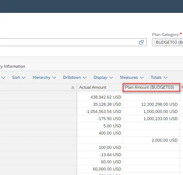Open the Display dropdown menu
This screenshot has width=183, height=175.
click(x=103, y=77)
